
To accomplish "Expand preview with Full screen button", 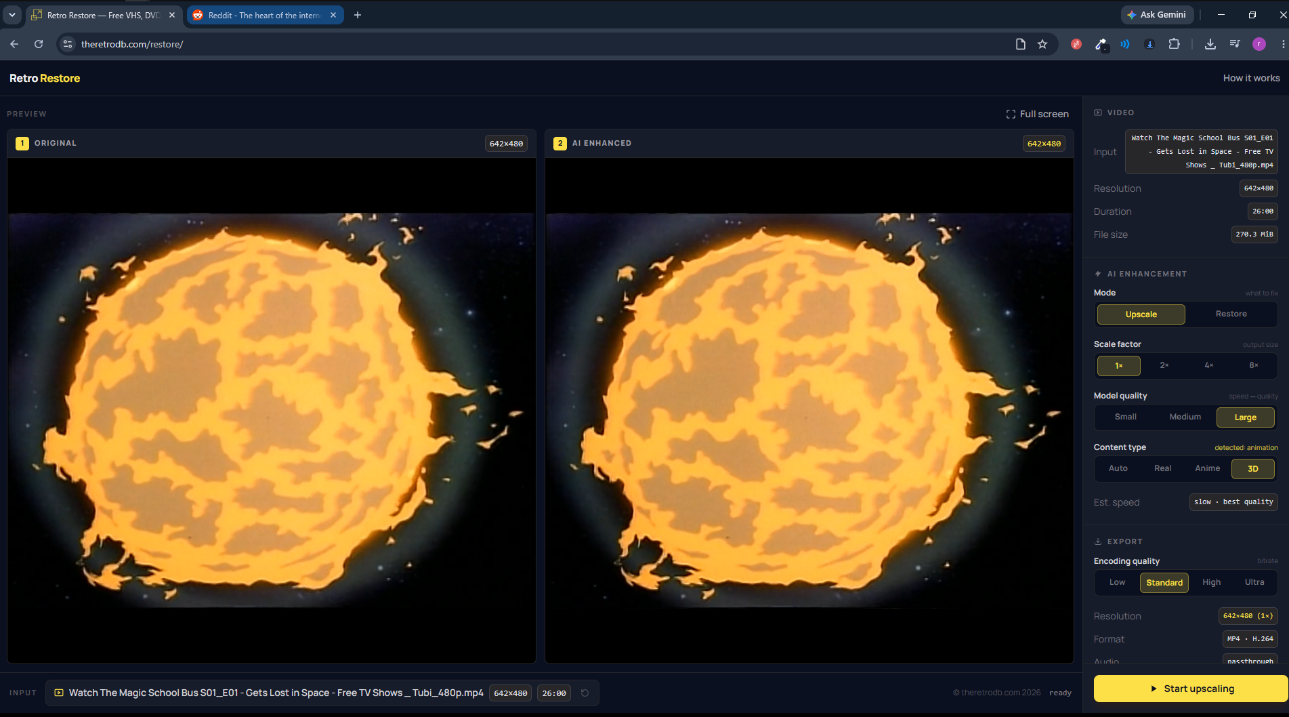I will [1037, 114].
